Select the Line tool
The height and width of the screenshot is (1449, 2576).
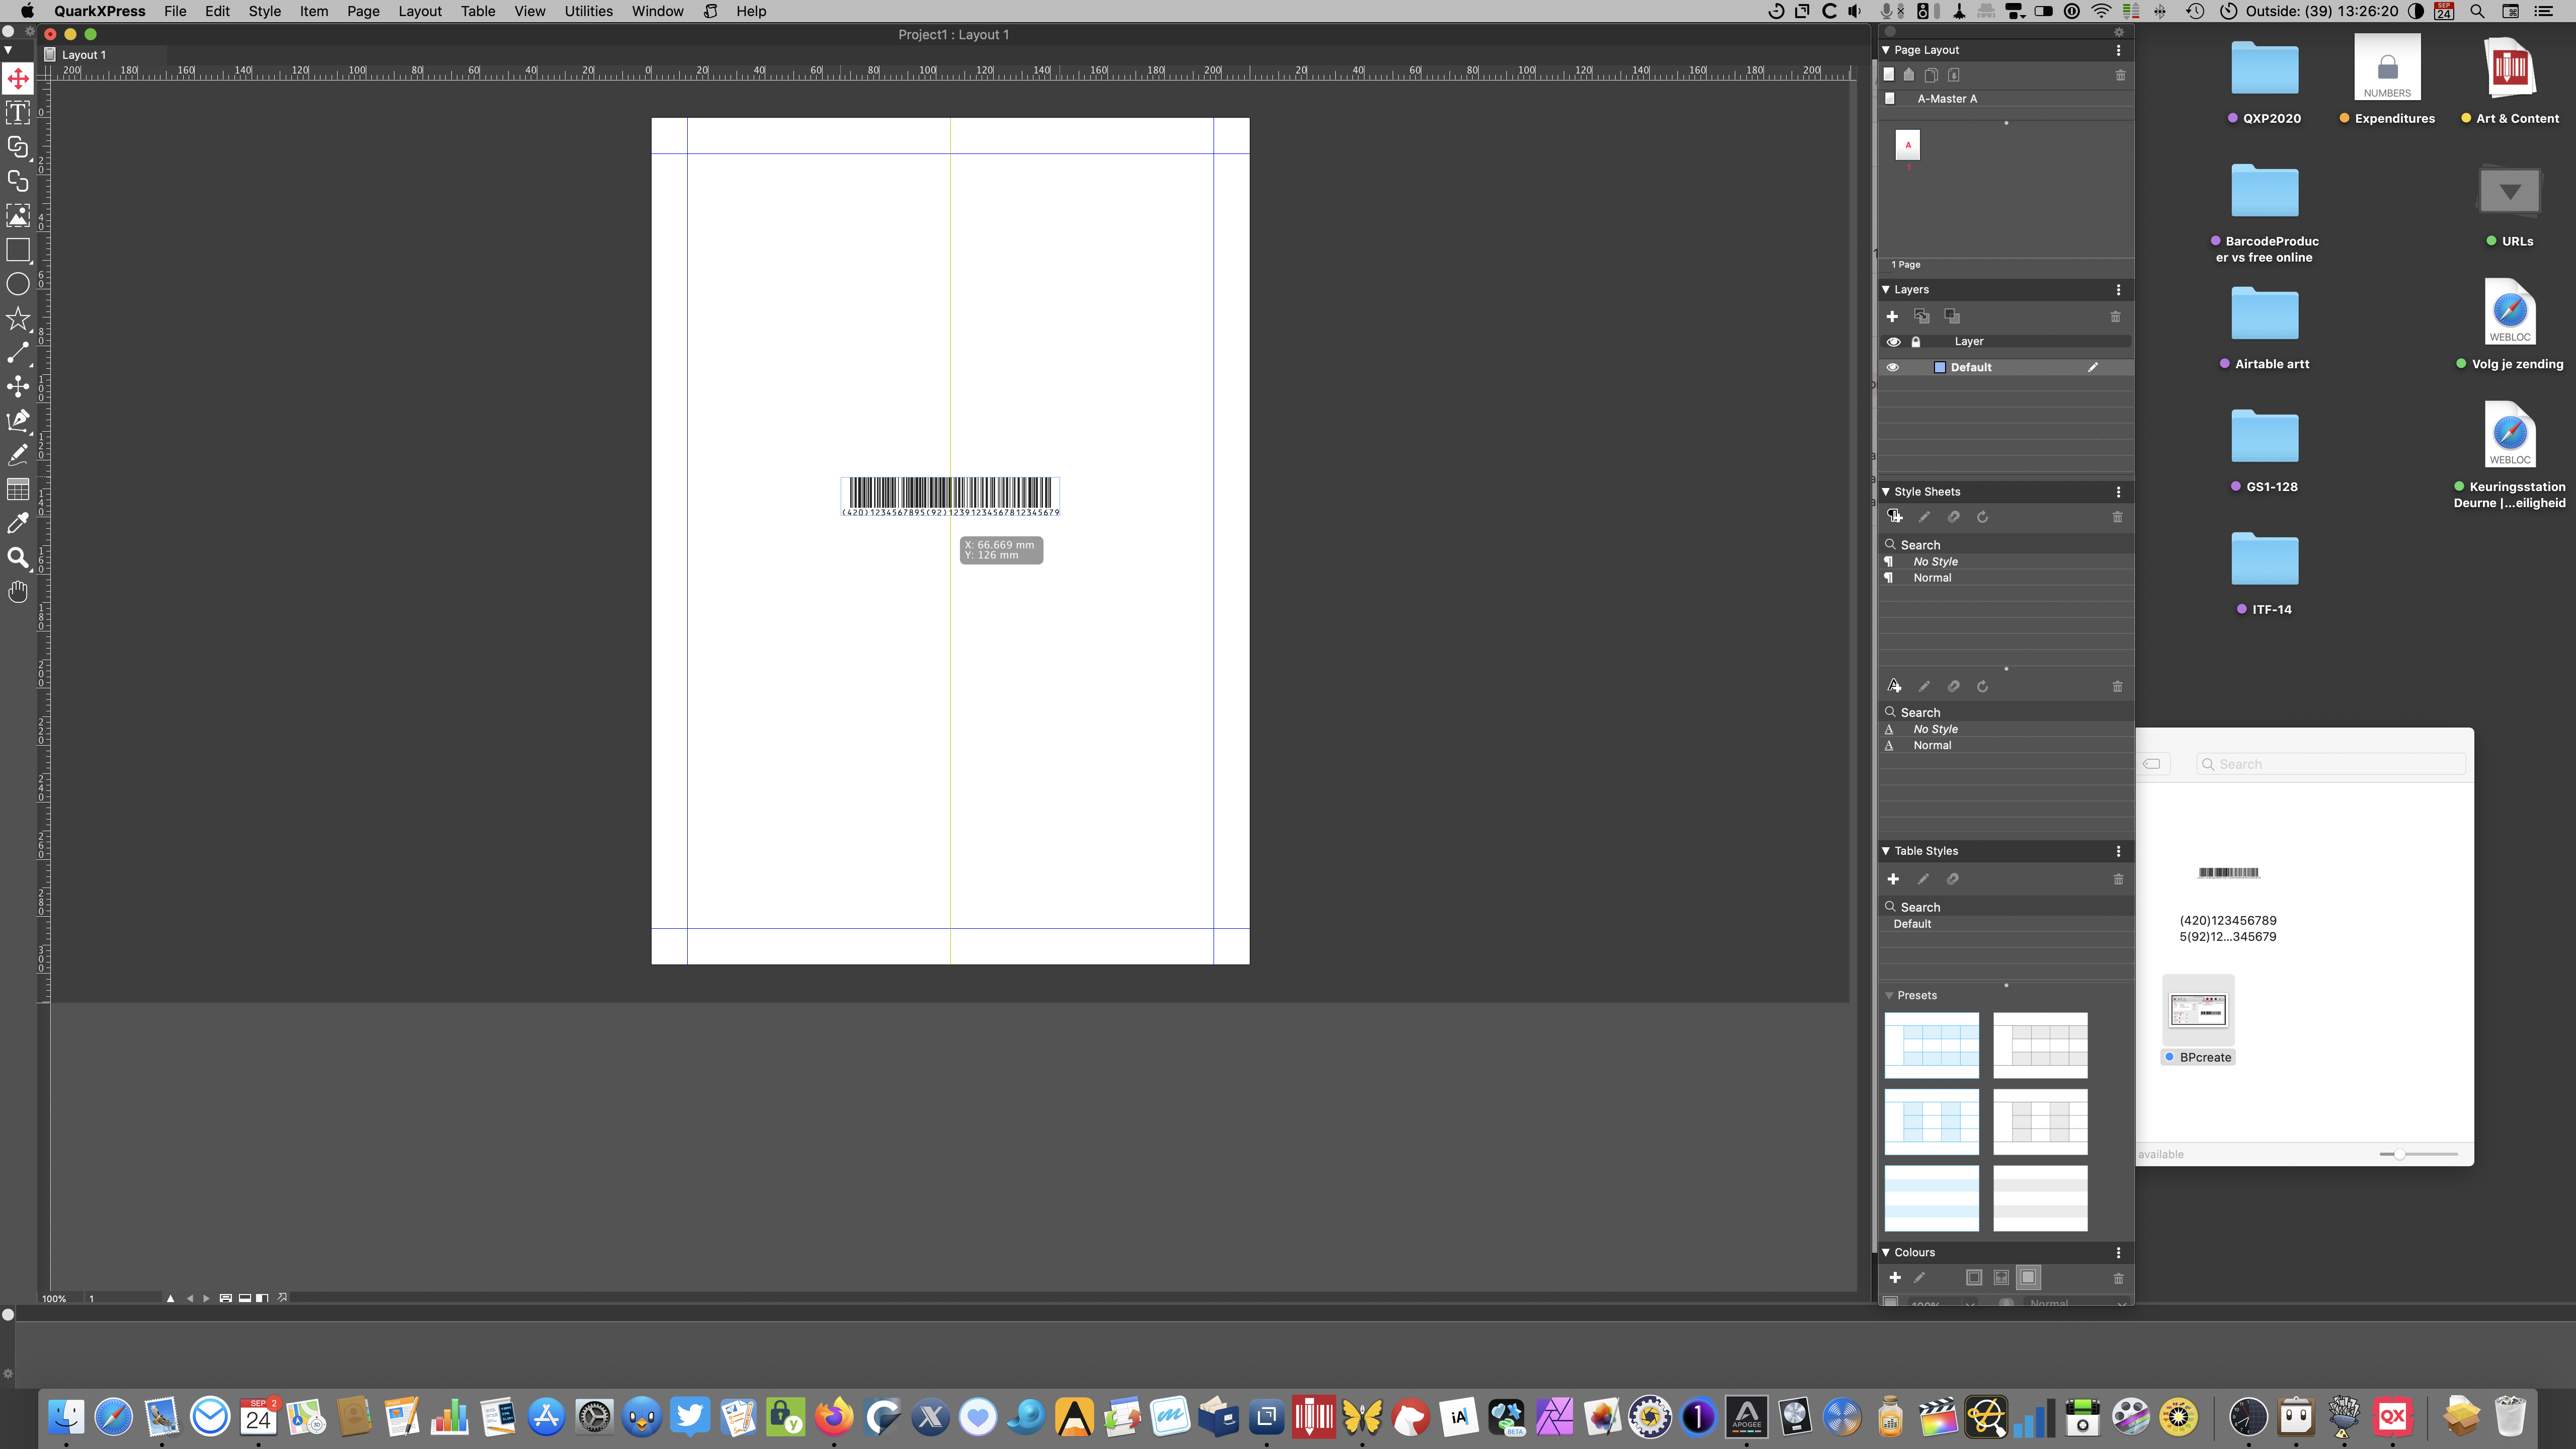(x=18, y=352)
